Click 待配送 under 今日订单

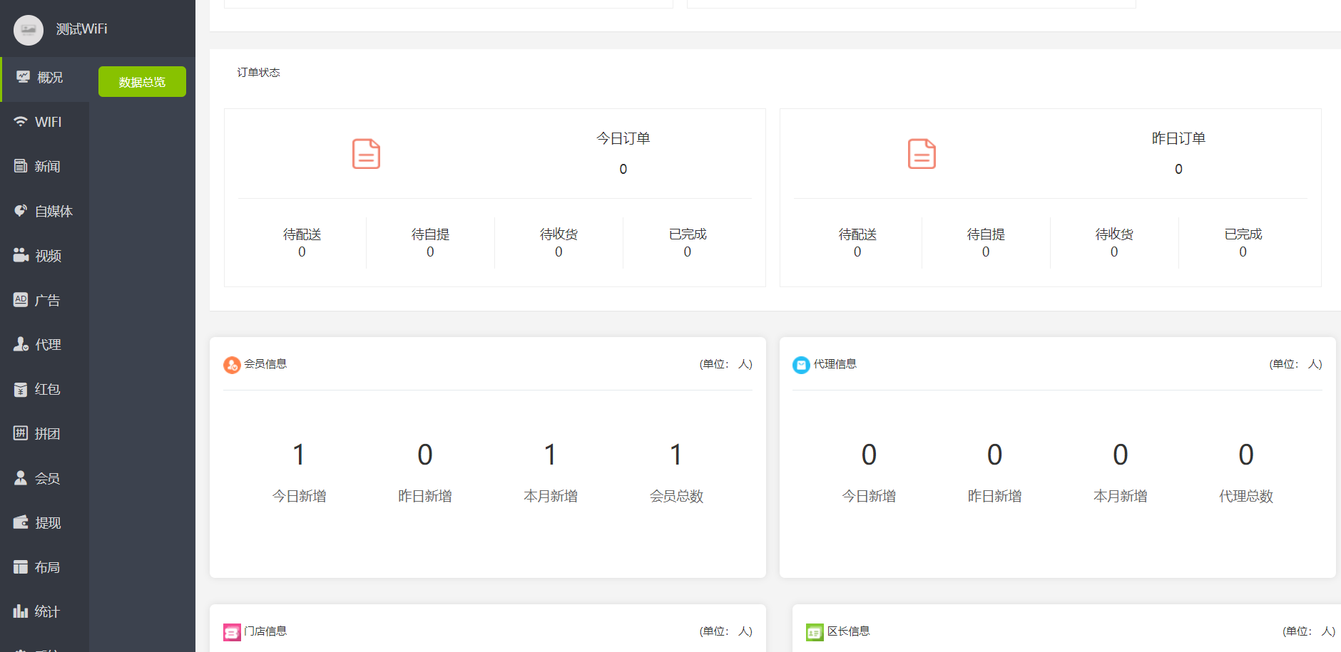pyautogui.click(x=302, y=234)
